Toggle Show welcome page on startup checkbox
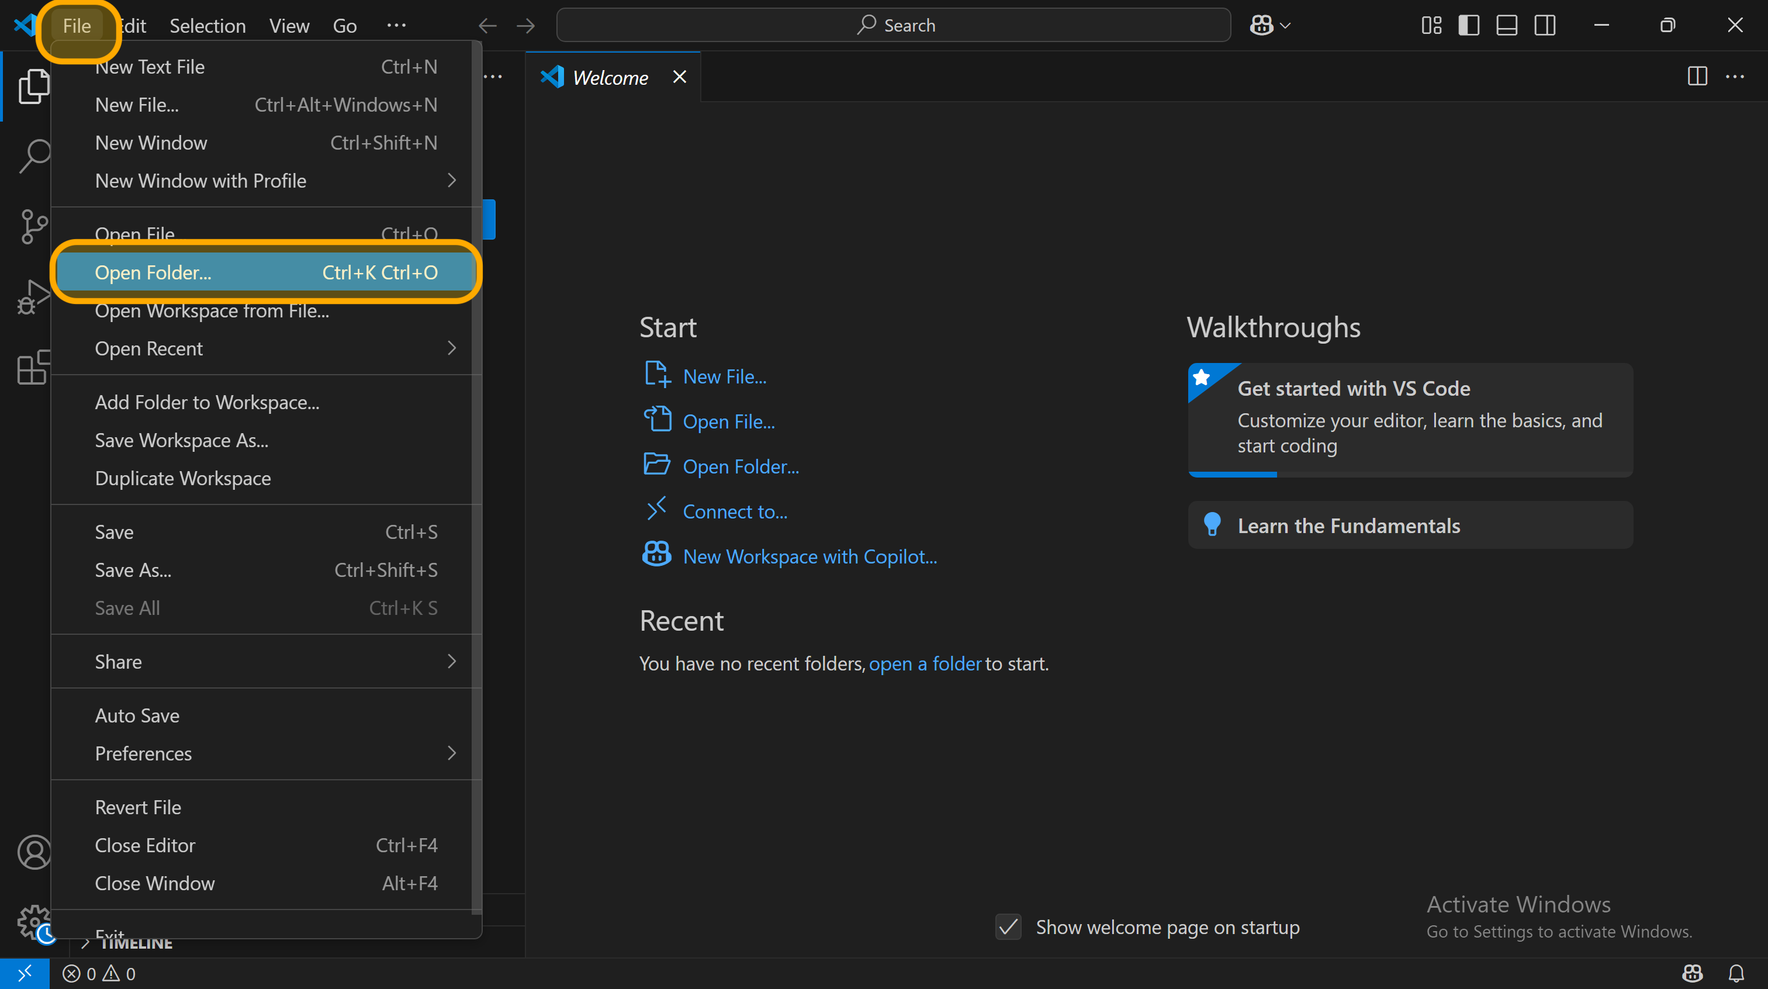The image size is (1768, 989). pos(1008,927)
